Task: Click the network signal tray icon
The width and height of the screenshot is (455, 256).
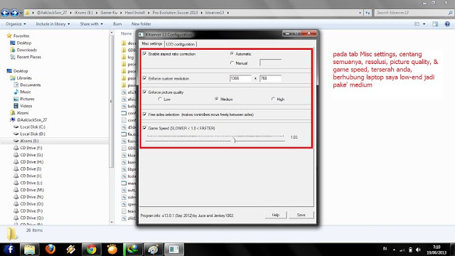Action: [402, 250]
